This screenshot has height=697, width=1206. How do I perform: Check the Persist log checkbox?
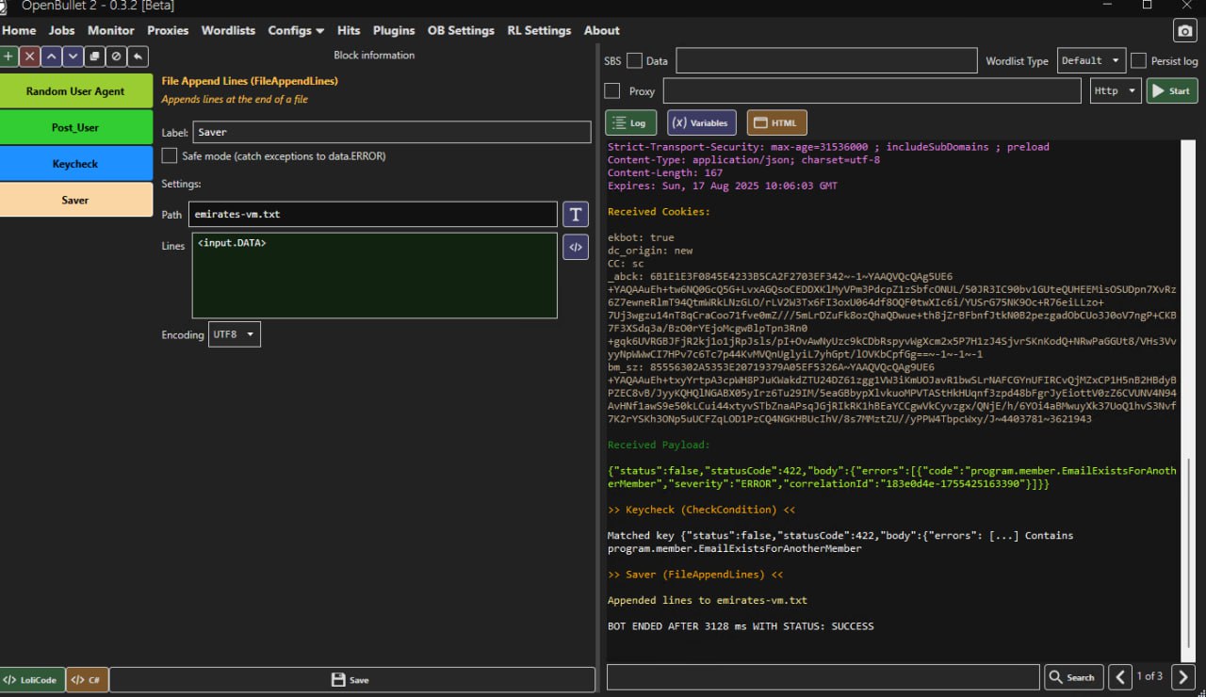tap(1138, 61)
